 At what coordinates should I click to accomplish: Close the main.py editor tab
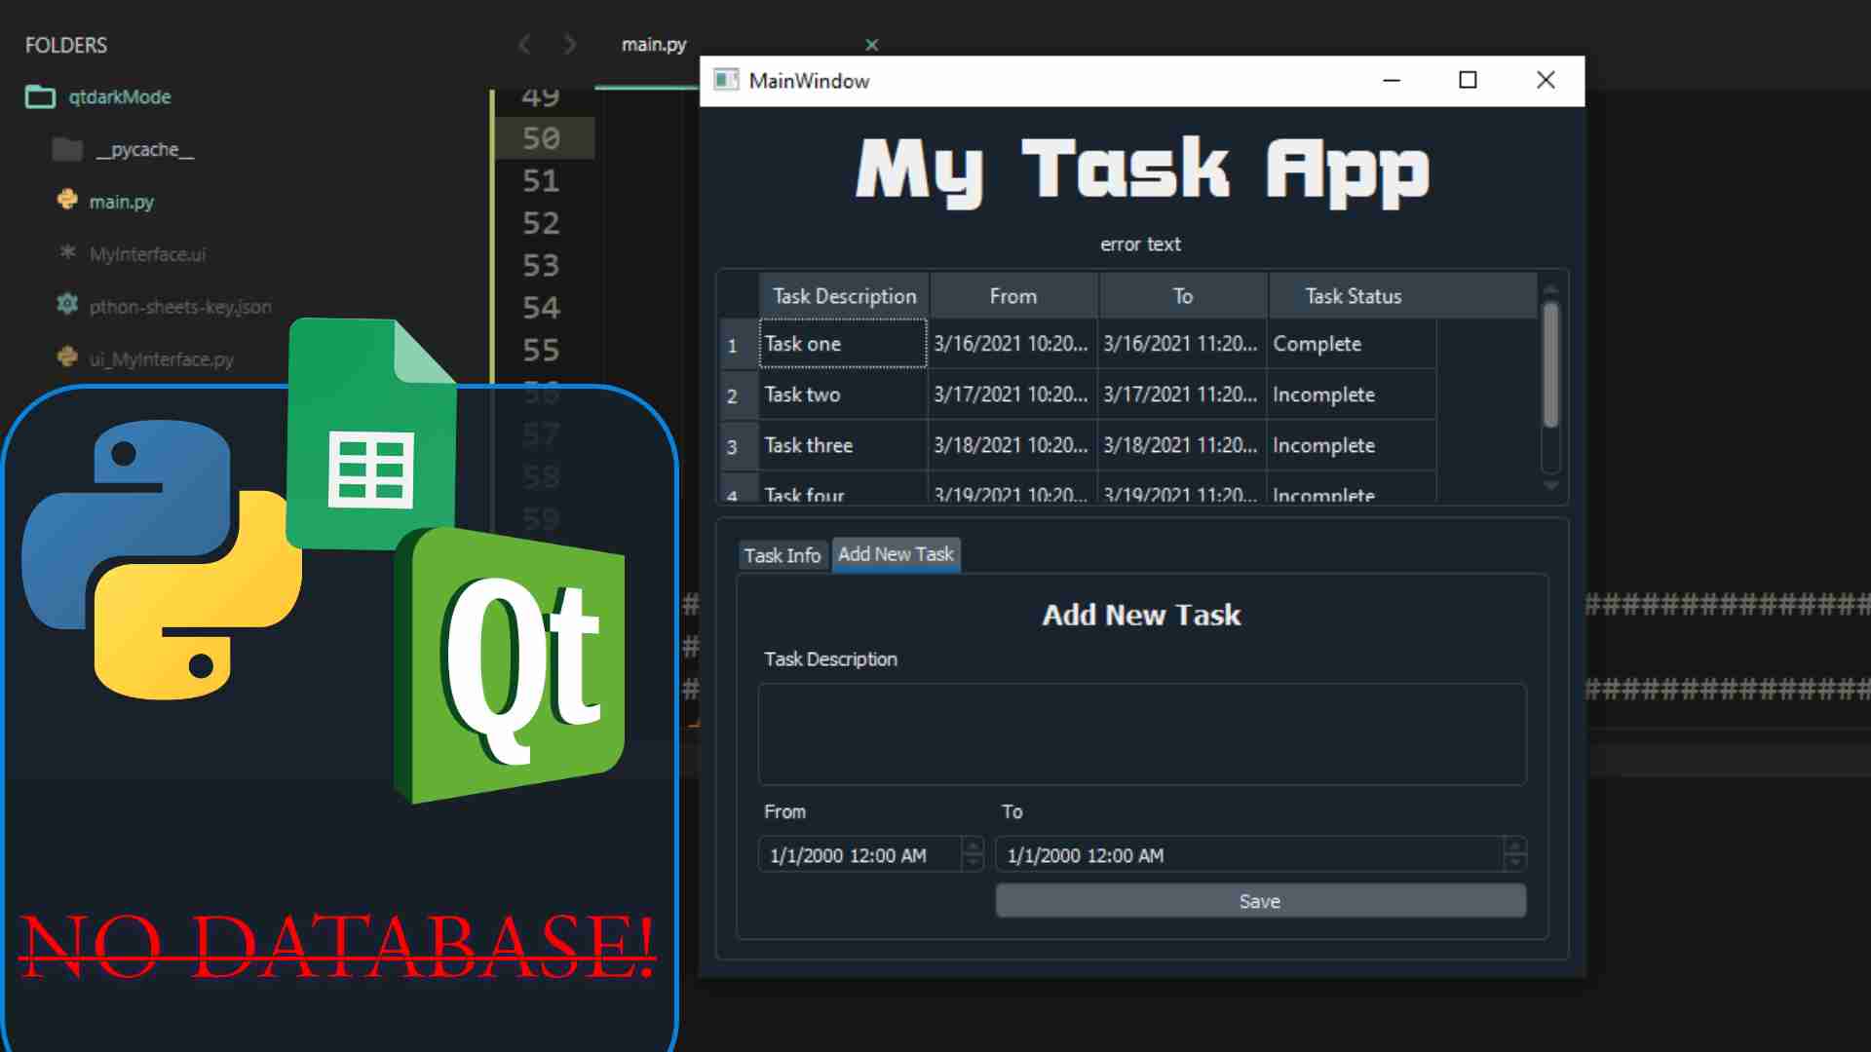click(872, 45)
